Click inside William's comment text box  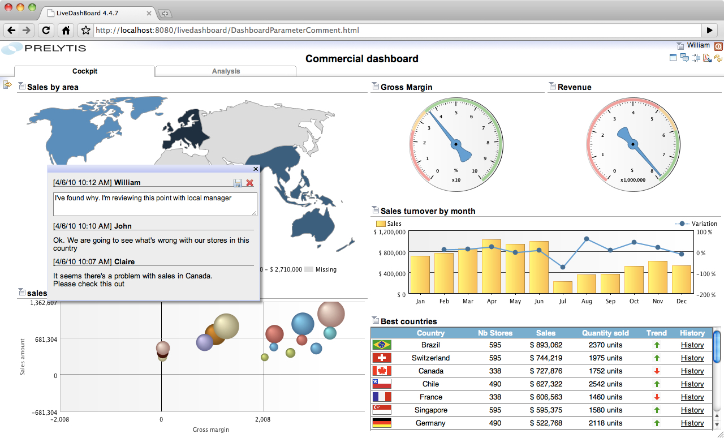tap(155, 204)
